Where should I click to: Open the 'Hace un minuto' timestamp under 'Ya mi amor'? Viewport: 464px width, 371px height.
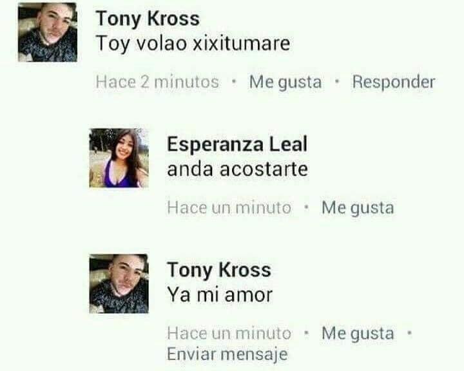tap(229, 334)
